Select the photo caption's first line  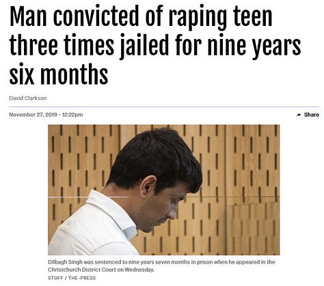coord(161,262)
